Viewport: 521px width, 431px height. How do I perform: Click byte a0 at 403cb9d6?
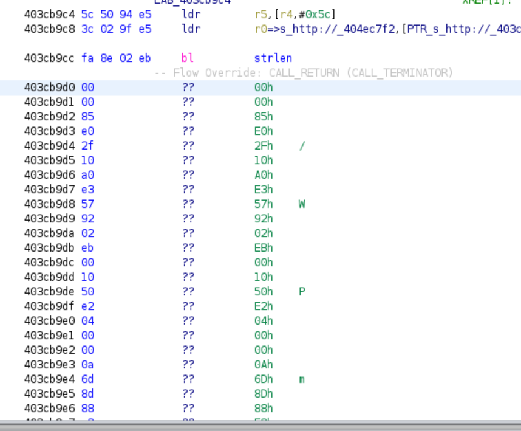pos(87,175)
